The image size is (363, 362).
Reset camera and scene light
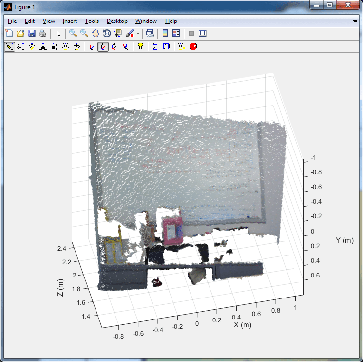click(x=182, y=46)
